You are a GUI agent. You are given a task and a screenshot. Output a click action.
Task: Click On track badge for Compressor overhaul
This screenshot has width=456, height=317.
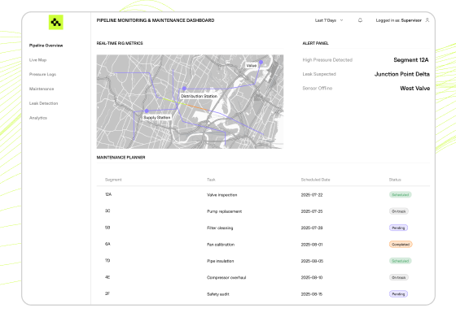point(399,277)
